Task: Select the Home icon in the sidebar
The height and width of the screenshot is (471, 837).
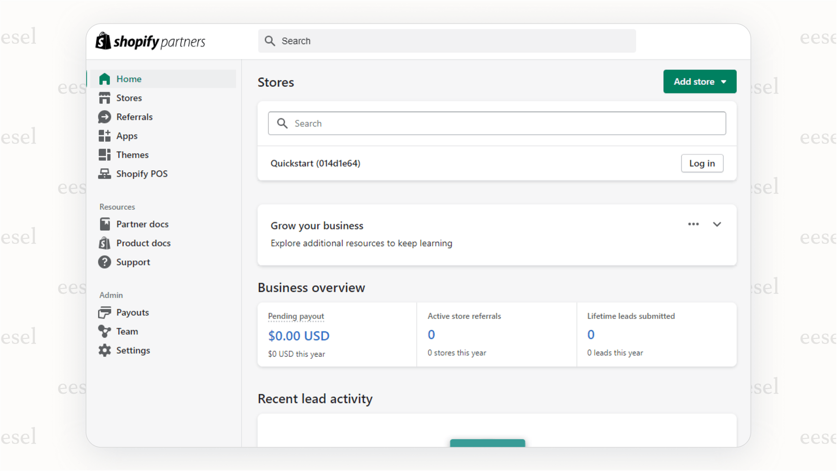Action: (105, 79)
